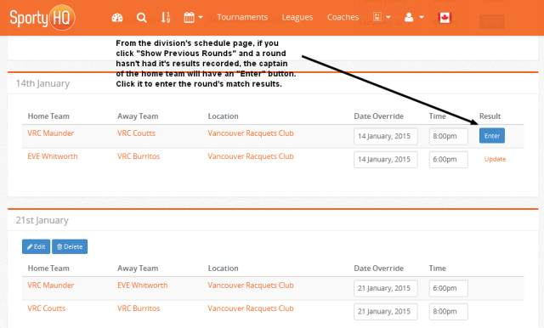Open VRC Maunder home team on 14th January
The height and width of the screenshot is (328, 544).
point(51,133)
